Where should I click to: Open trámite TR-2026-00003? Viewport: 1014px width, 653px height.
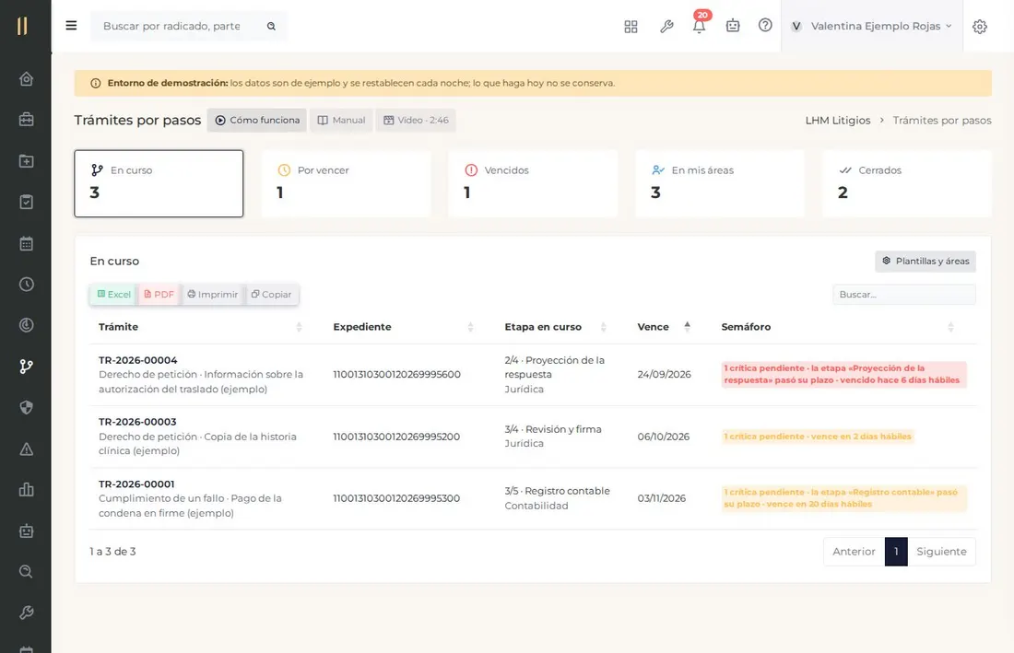click(x=137, y=422)
